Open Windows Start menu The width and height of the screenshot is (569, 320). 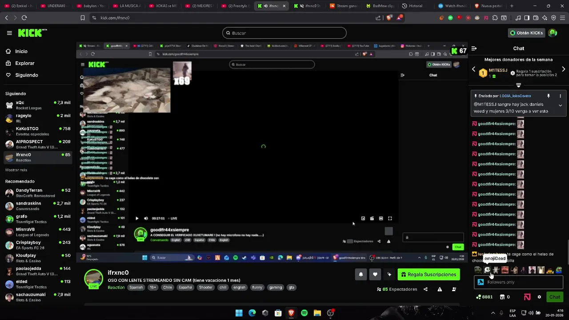(239, 313)
